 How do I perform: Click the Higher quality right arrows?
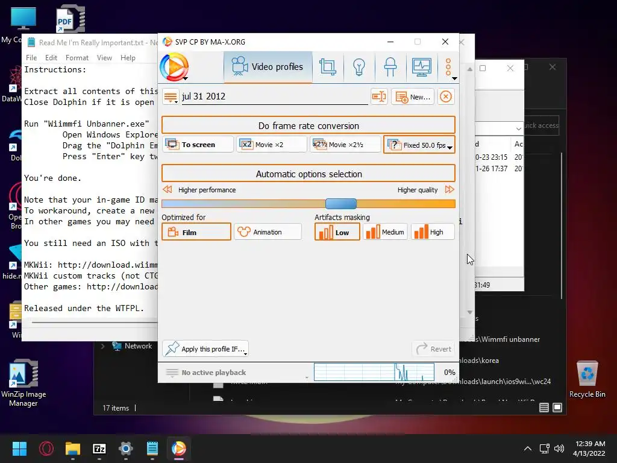[449, 189]
